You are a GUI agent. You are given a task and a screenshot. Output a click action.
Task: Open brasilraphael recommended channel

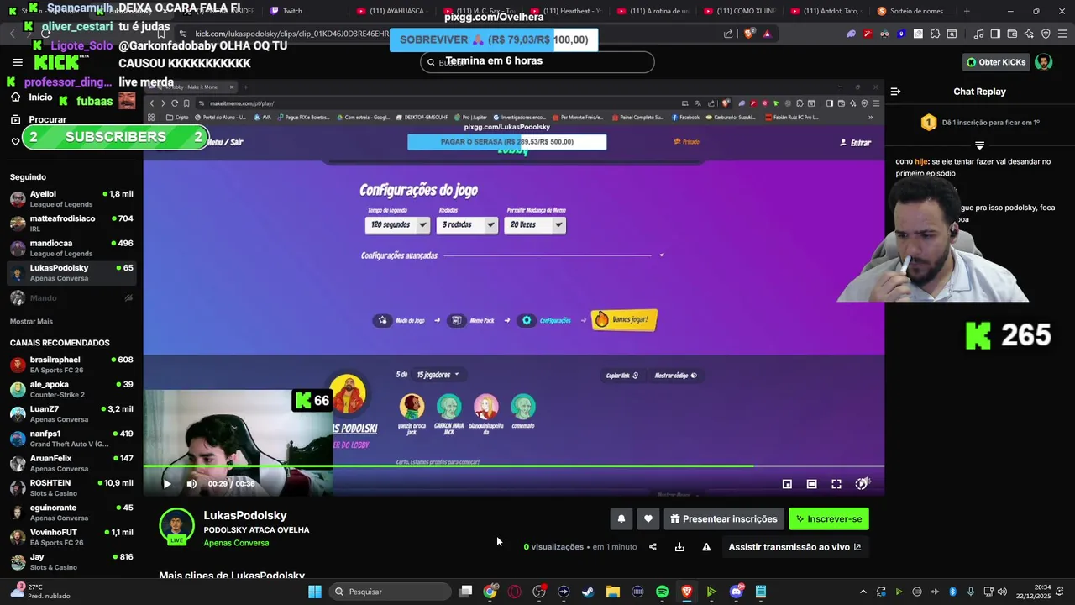71,365
